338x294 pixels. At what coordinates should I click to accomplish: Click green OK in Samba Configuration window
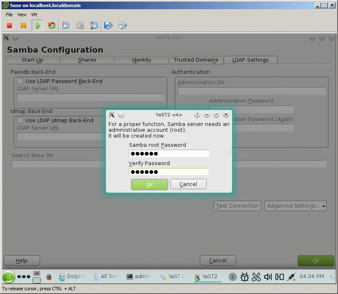click(x=316, y=261)
